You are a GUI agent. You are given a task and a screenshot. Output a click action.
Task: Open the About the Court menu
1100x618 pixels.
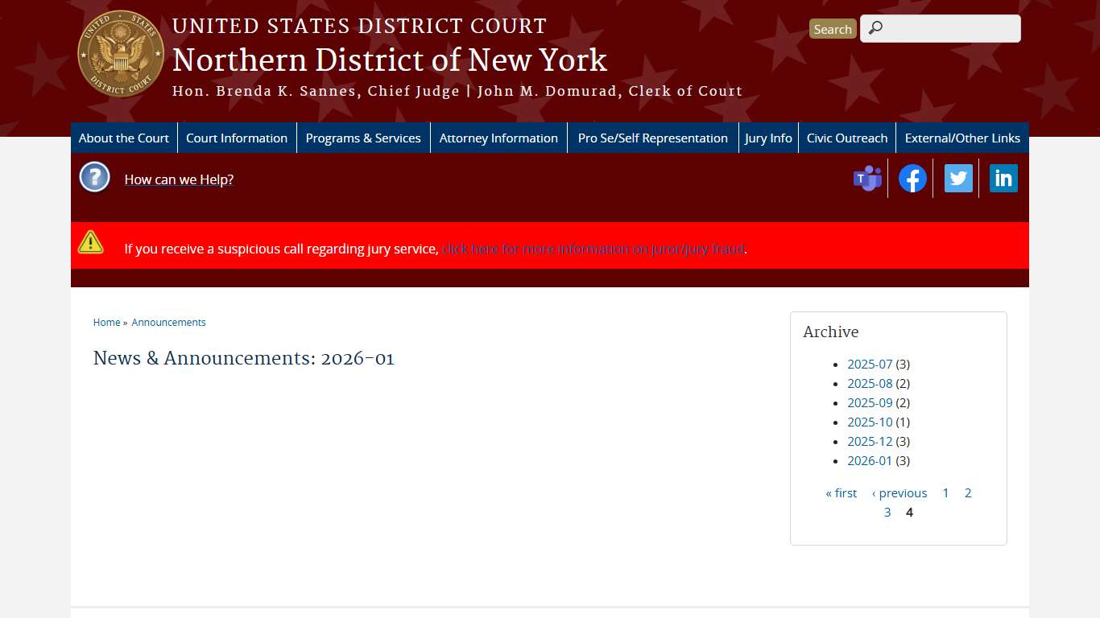pyautogui.click(x=123, y=138)
